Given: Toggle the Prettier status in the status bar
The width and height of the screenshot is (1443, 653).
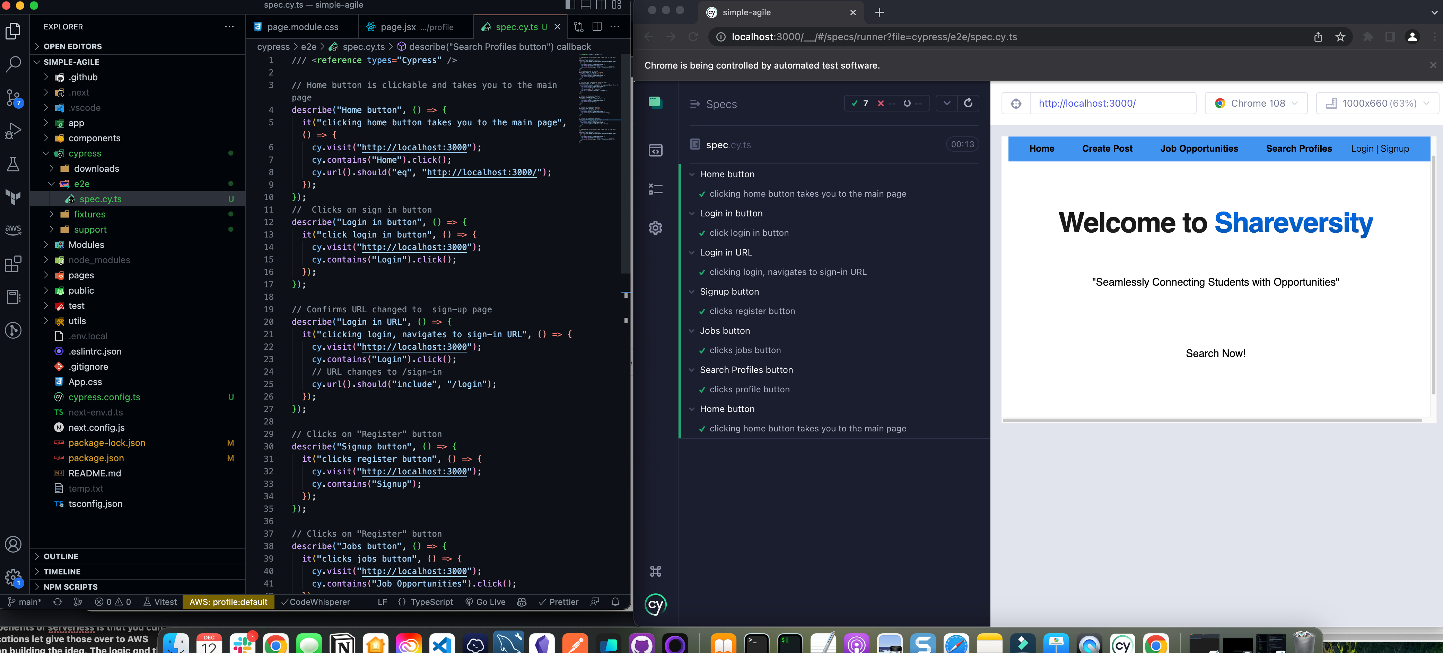Looking at the screenshot, I should click(559, 602).
